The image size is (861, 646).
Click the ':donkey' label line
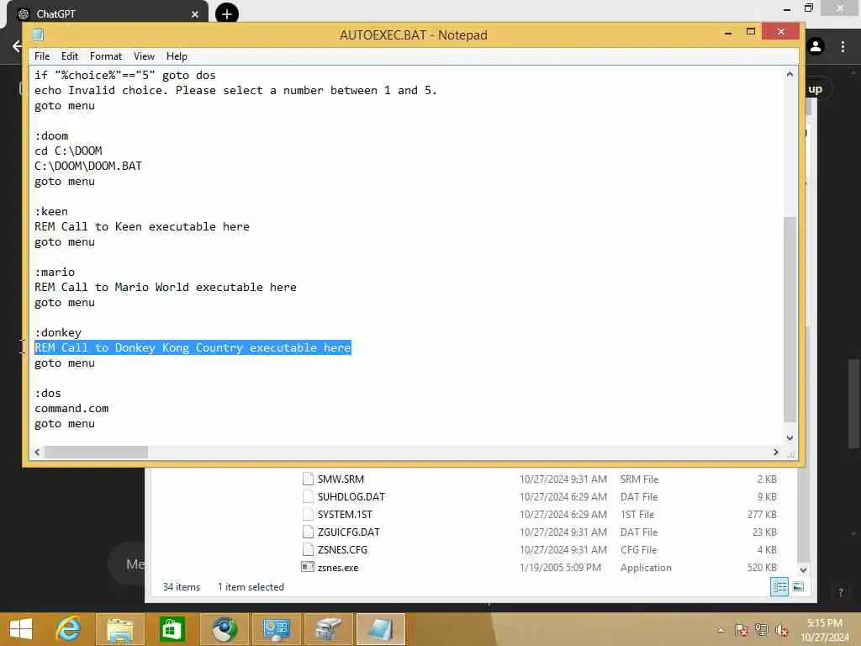pos(58,332)
